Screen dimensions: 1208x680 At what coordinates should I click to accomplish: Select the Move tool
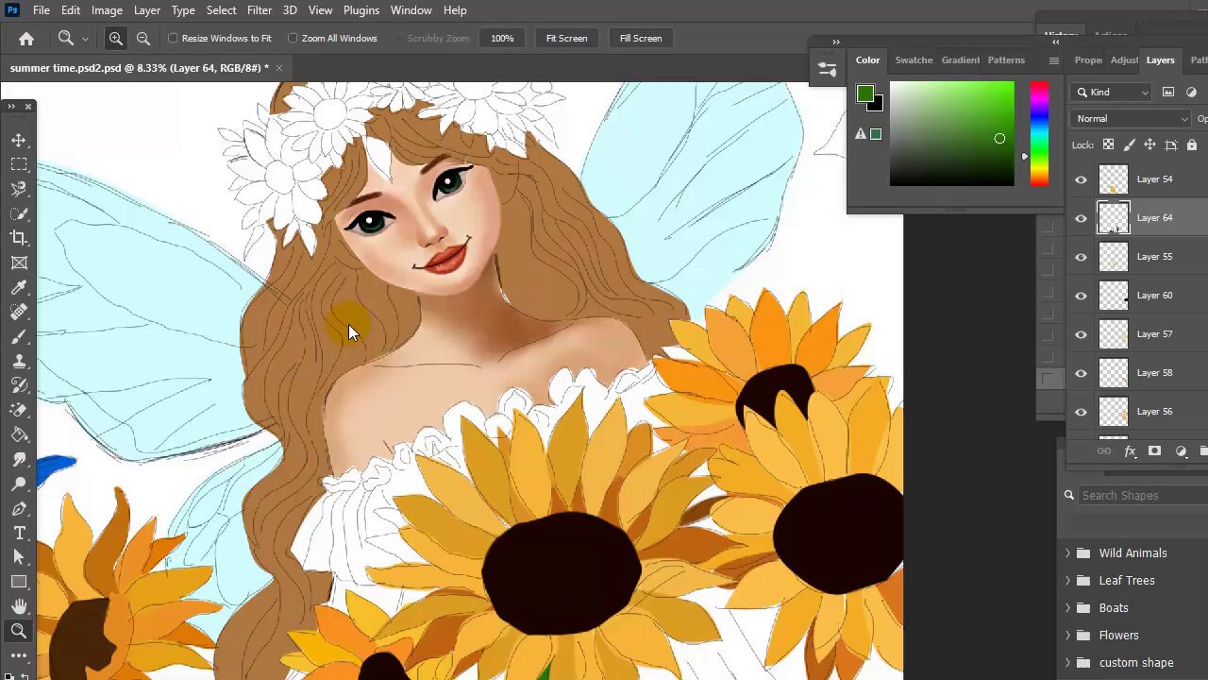coord(19,140)
